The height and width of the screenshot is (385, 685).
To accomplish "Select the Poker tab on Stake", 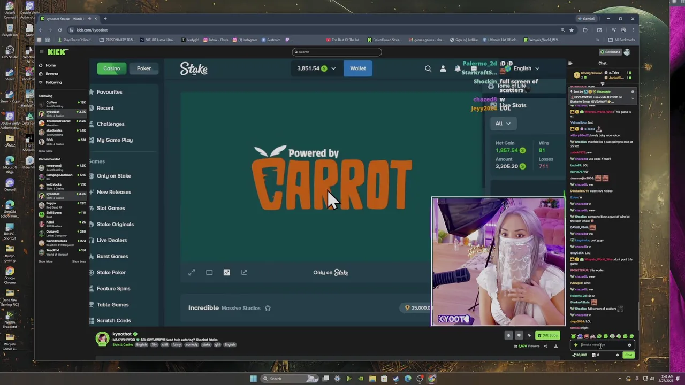I will tap(144, 68).
